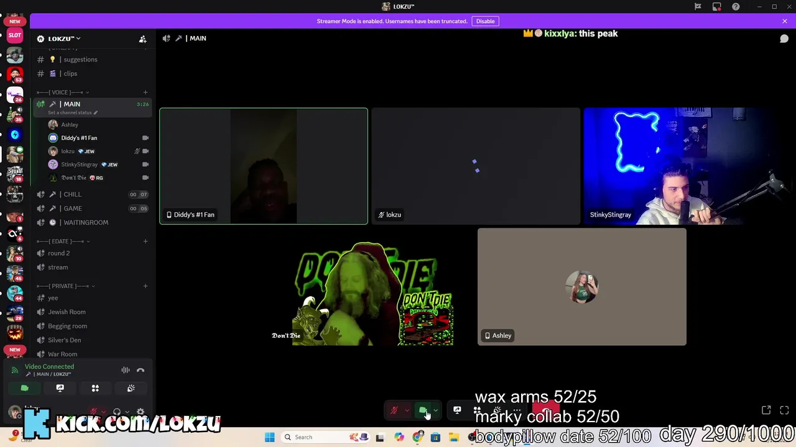The image size is (796, 447).
Task: Dismiss the Streamer Mode banner
Action: point(785,21)
